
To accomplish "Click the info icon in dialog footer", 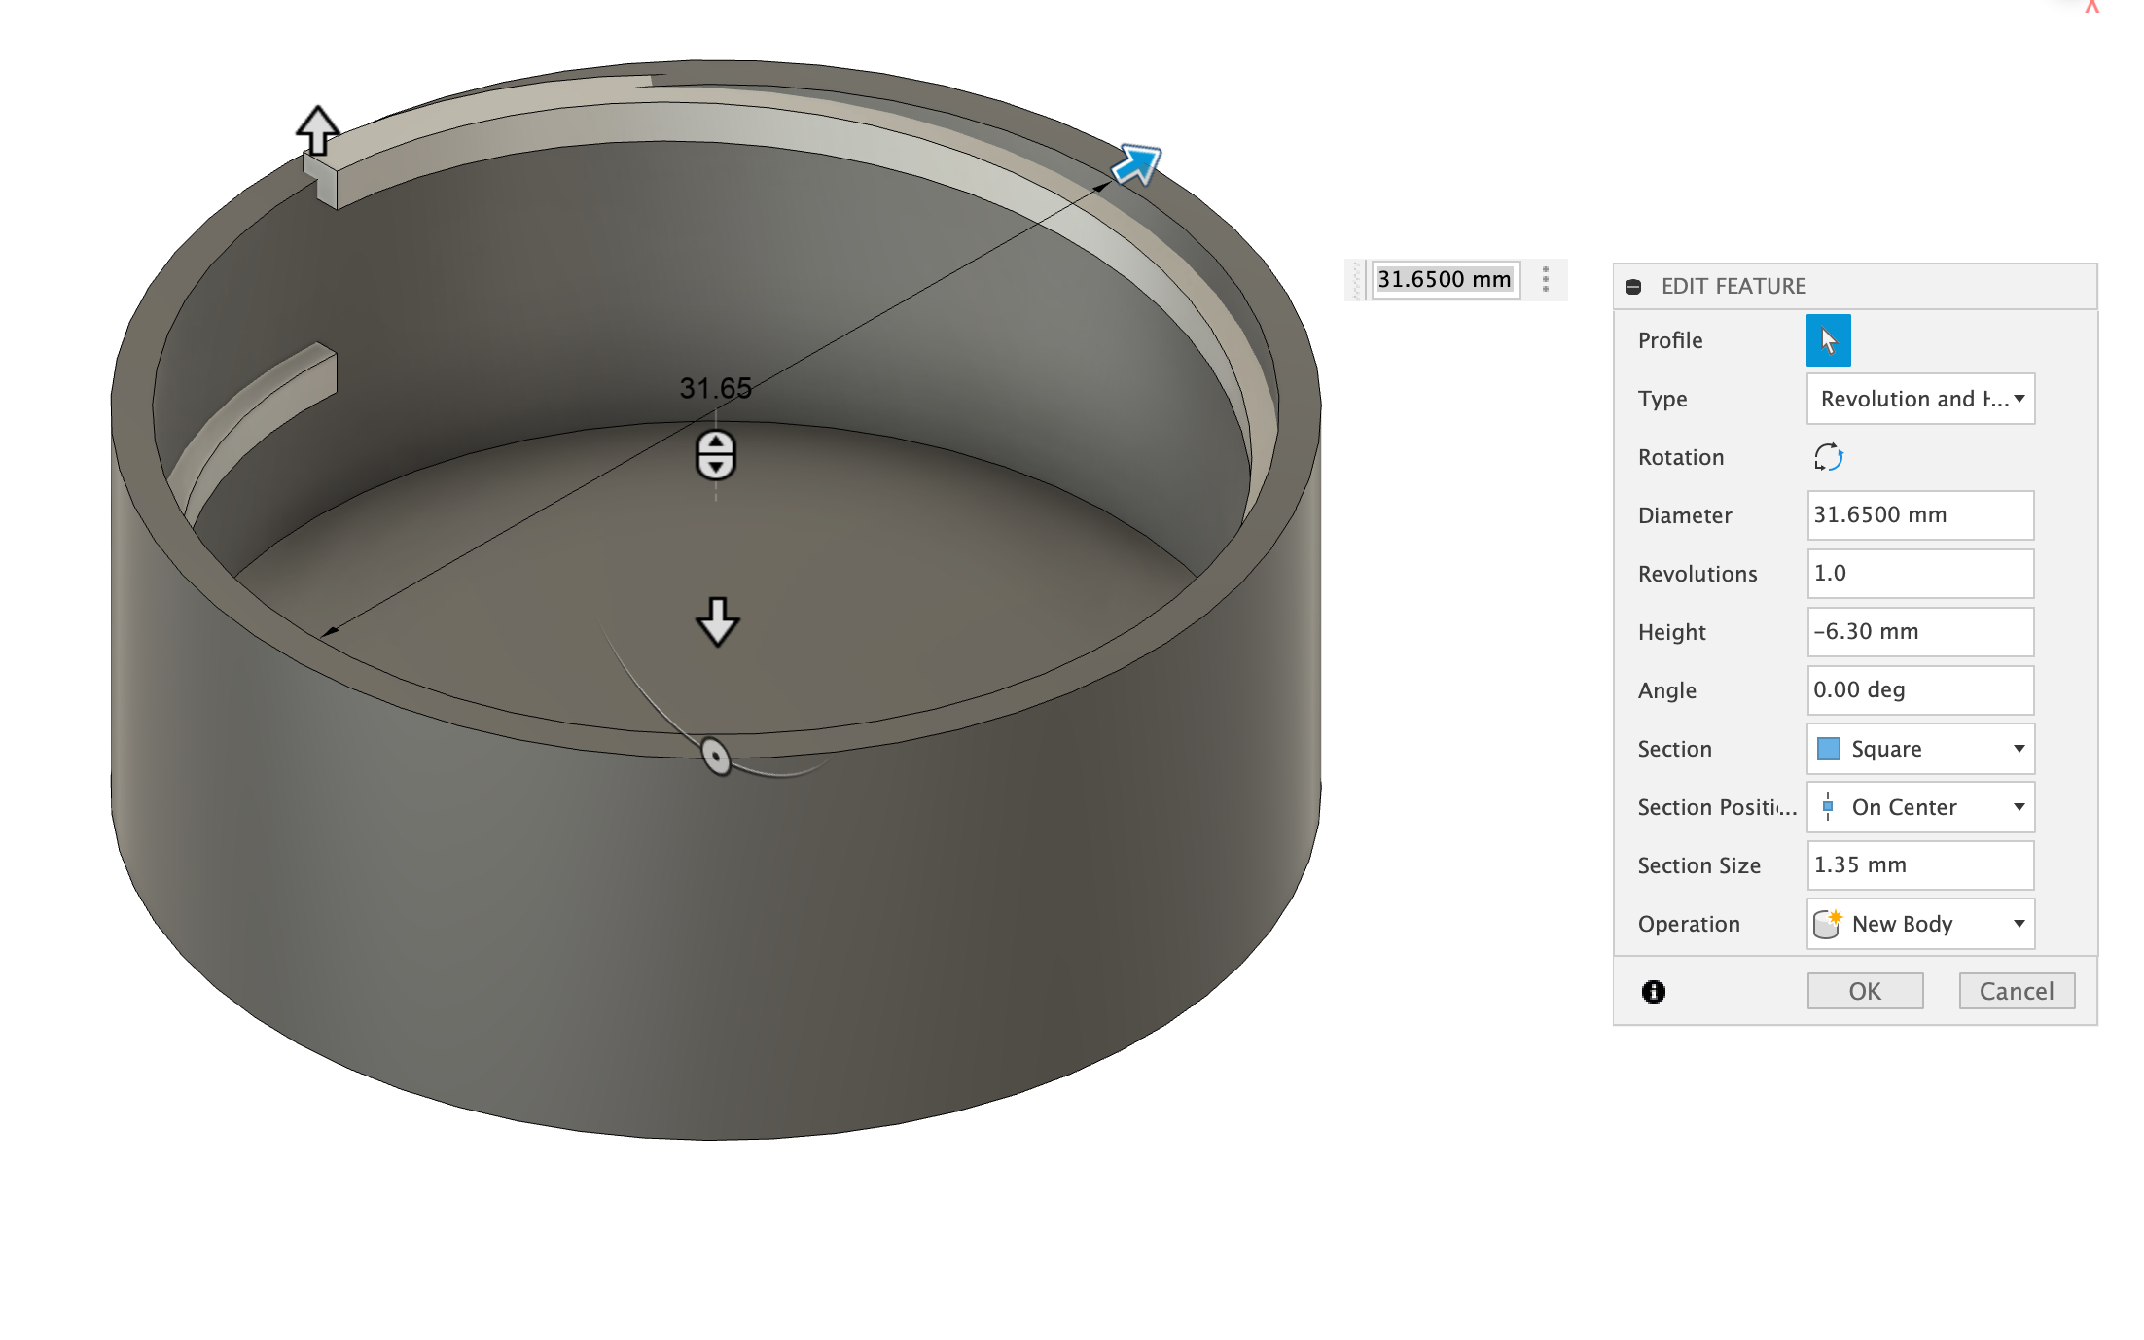I will tap(1653, 991).
